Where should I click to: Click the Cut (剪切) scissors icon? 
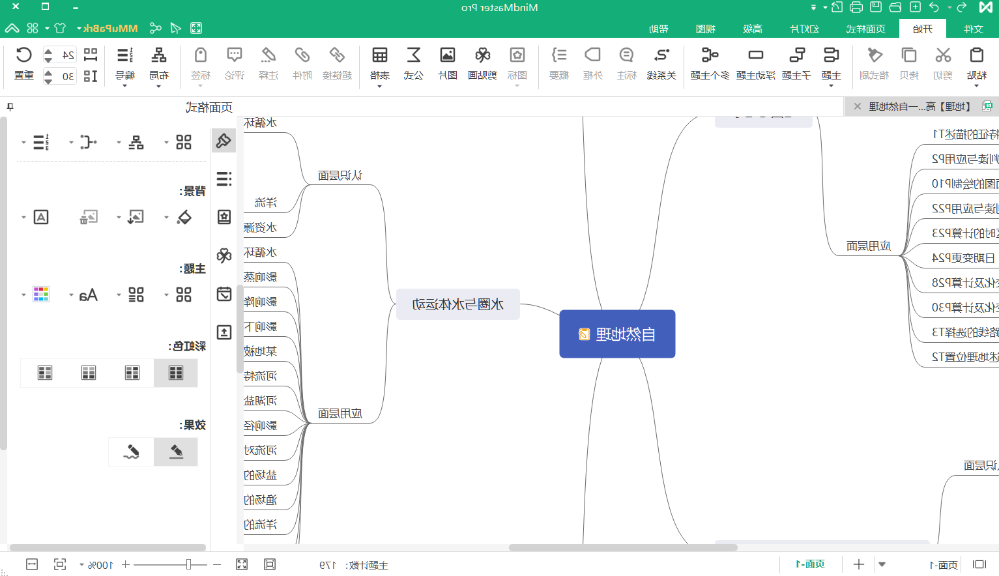942,55
